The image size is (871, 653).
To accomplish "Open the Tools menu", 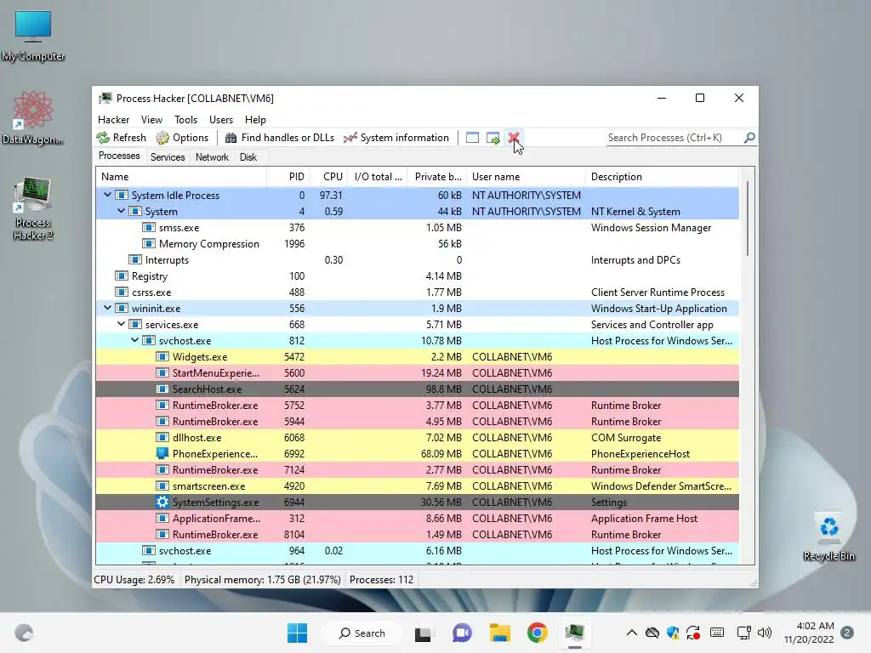I will coord(185,119).
